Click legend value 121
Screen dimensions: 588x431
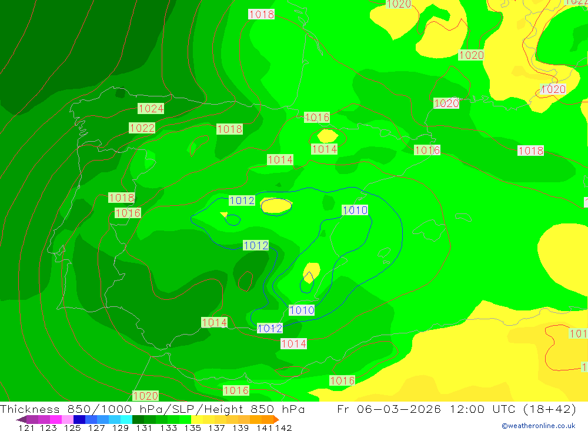pos(26,427)
